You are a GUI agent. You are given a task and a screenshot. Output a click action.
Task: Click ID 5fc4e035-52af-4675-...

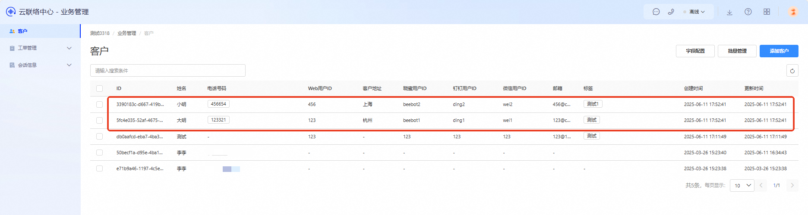tap(139, 120)
